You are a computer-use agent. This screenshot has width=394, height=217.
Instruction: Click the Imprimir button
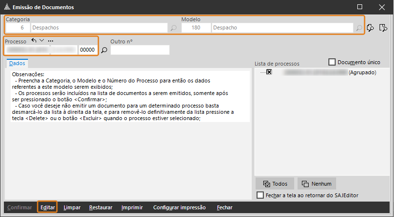pos(132,207)
